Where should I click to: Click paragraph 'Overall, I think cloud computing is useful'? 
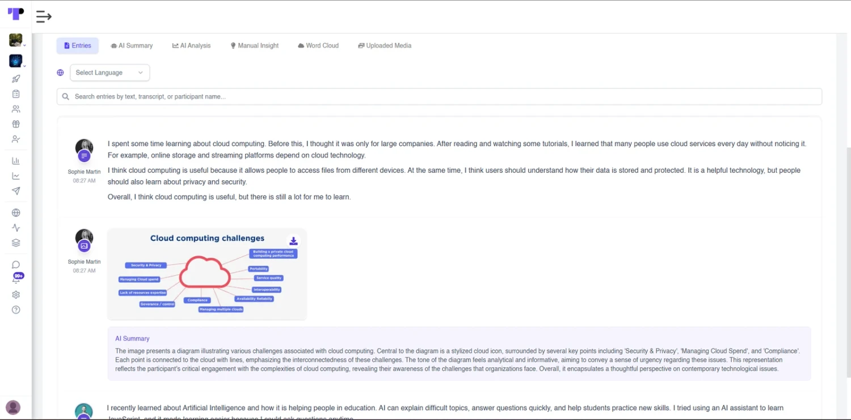coord(229,197)
